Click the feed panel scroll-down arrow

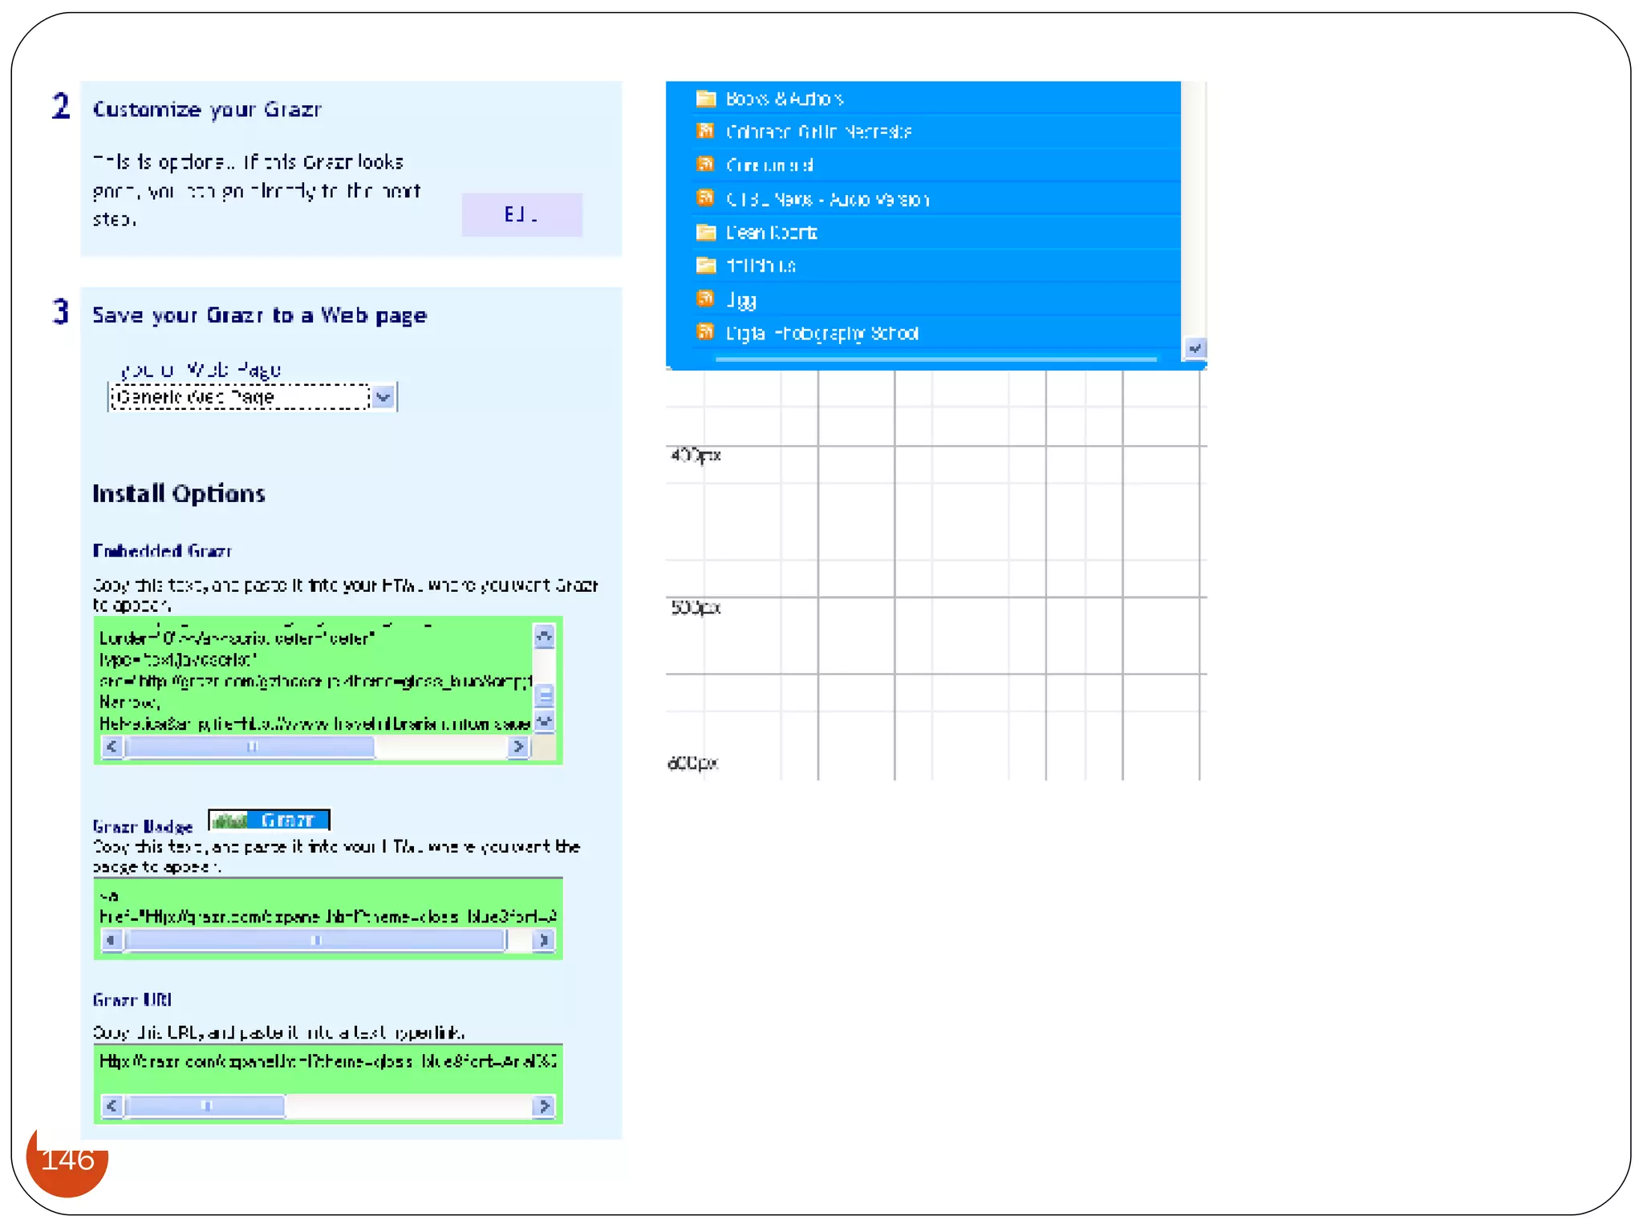1195,348
